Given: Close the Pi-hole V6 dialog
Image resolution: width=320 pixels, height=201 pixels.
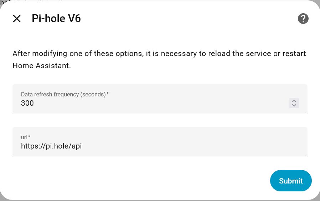Looking at the screenshot, I should (x=17, y=19).
